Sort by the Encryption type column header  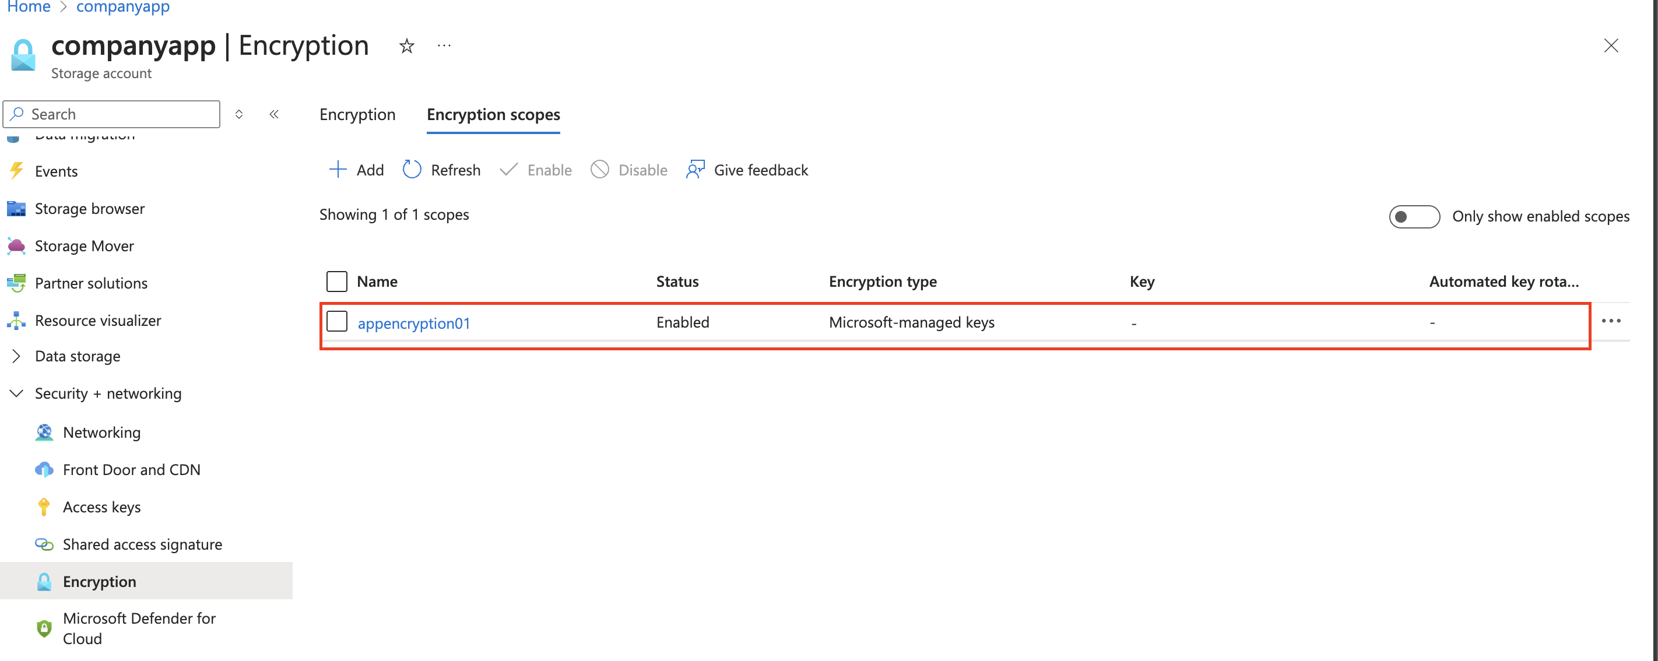pyautogui.click(x=883, y=282)
